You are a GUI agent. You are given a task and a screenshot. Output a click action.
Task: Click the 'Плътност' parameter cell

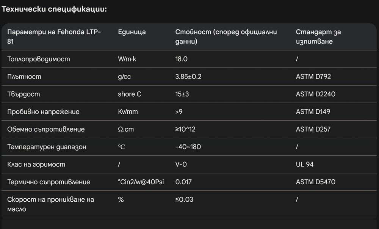click(x=24, y=77)
